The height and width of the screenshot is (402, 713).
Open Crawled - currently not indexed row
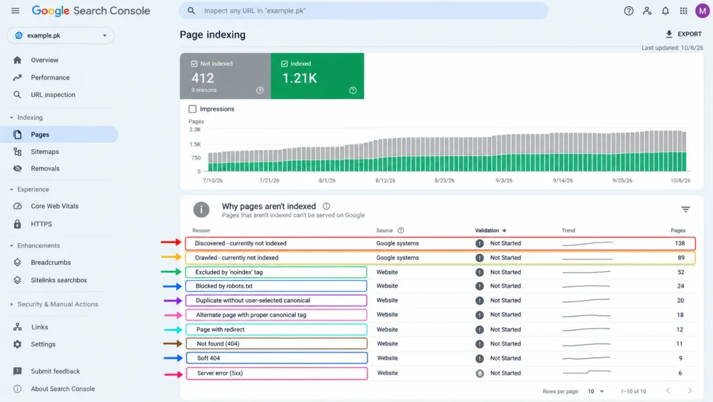coord(440,257)
